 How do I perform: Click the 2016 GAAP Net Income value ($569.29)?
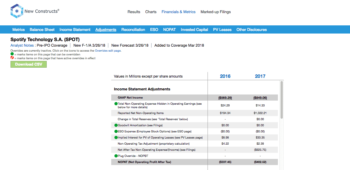(x=225, y=98)
